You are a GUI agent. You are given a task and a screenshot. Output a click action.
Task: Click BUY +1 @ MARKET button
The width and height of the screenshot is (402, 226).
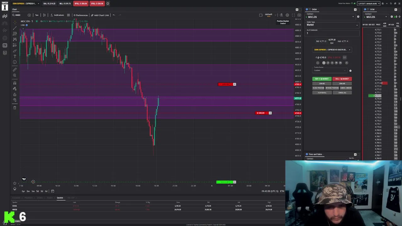(x=322, y=79)
